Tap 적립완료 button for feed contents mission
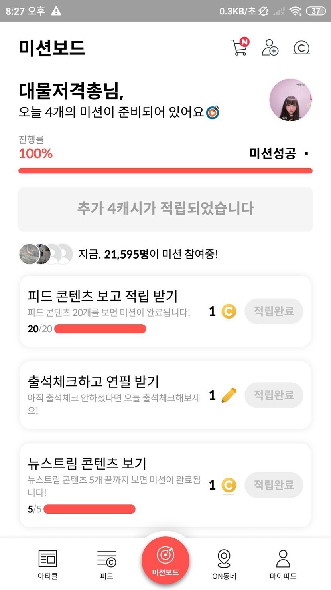This screenshot has height=590, width=331. click(x=274, y=311)
